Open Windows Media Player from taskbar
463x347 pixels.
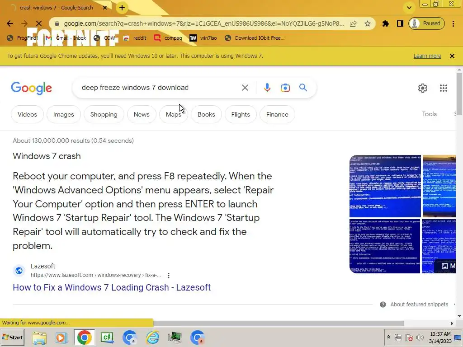point(61,338)
